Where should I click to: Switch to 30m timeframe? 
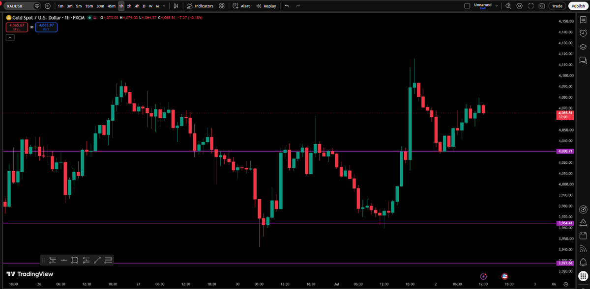(100, 6)
